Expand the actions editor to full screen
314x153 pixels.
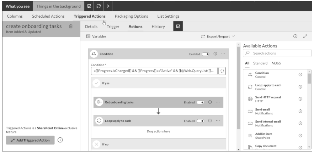(x=305, y=36)
